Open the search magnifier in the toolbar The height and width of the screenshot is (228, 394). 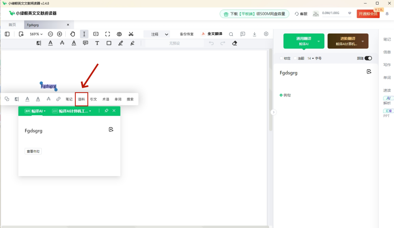pyautogui.click(x=231, y=34)
